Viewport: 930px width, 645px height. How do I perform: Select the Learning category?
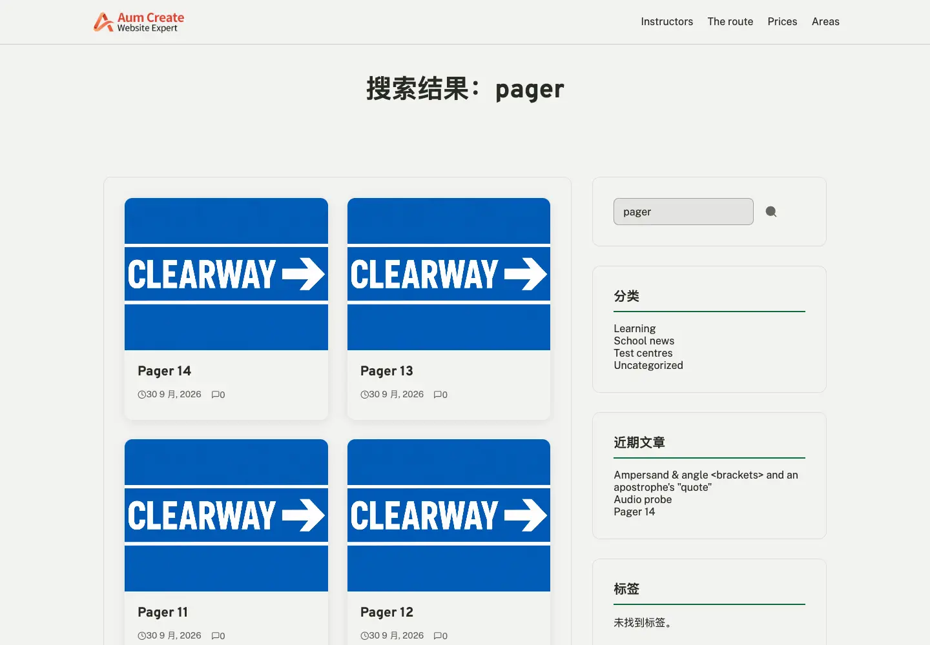click(x=634, y=329)
